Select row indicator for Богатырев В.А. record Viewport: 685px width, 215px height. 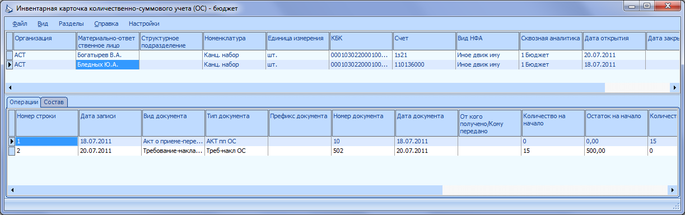(10, 55)
